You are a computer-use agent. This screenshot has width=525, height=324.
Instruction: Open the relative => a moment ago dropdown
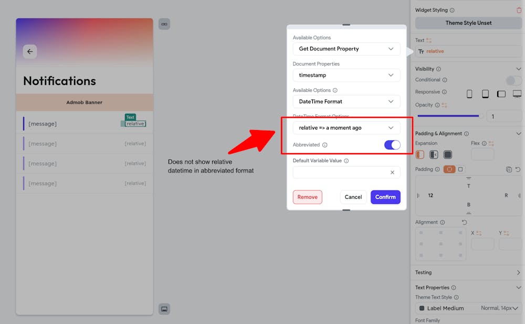click(x=346, y=127)
